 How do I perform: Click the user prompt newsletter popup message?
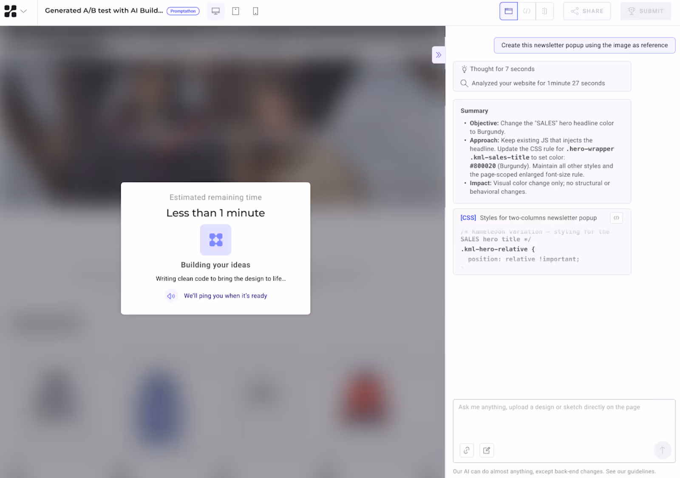[x=584, y=45]
